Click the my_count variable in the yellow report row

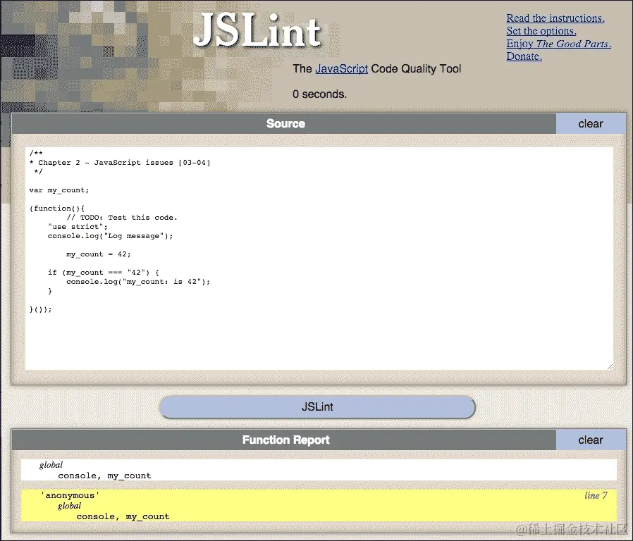pyautogui.click(x=147, y=516)
